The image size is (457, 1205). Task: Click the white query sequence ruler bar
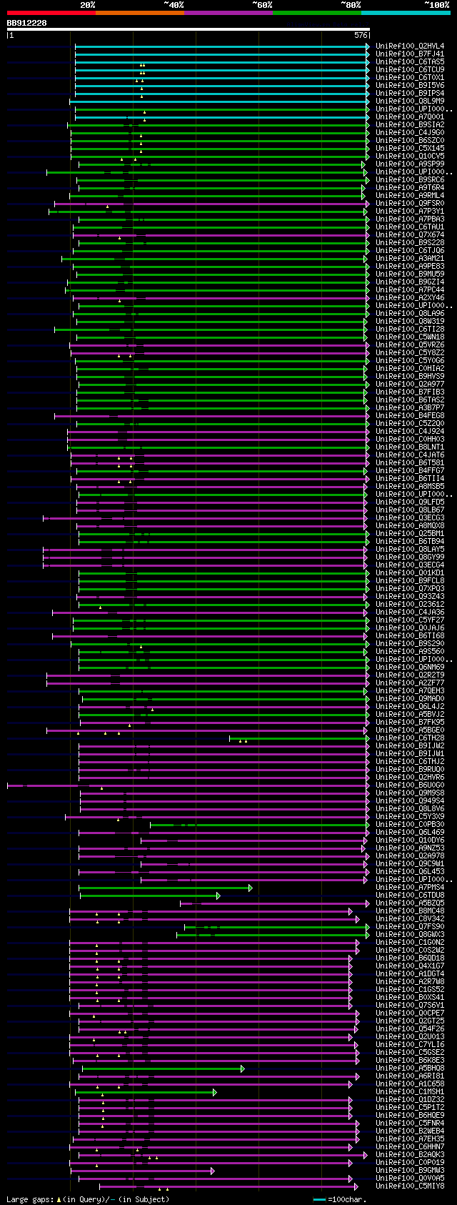pyautogui.click(x=189, y=29)
